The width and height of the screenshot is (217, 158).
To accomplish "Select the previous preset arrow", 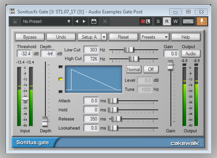I will [77, 21].
